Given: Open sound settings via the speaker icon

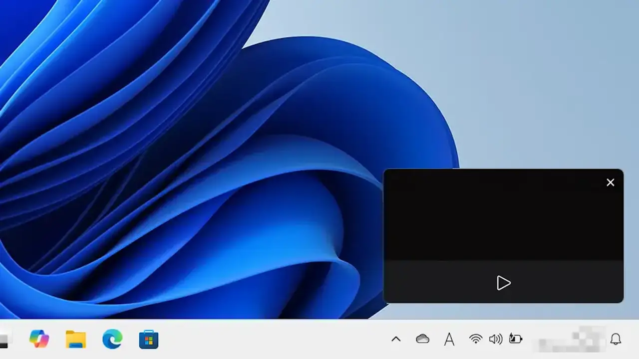Looking at the screenshot, I should [x=496, y=340].
